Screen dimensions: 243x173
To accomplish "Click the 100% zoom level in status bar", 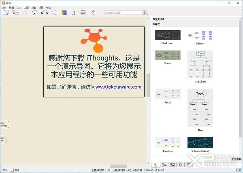I will coord(4,170).
